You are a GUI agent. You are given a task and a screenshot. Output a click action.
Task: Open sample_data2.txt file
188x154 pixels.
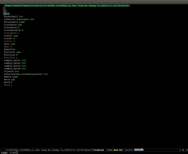click(15, 63)
